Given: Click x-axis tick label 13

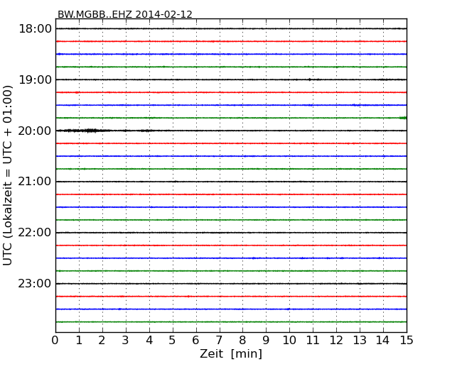Looking at the screenshot, I should [x=360, y=341].
